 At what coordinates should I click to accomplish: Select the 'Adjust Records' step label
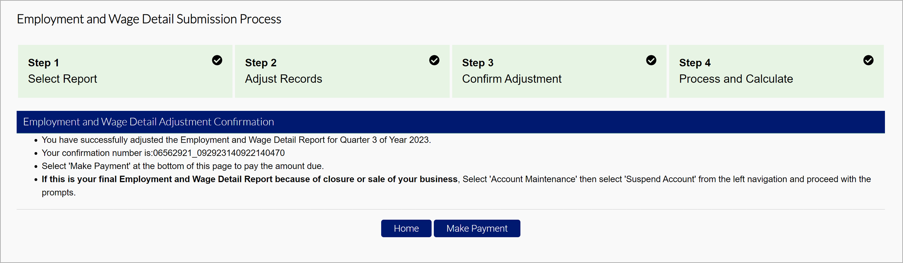(x=283, y=79)
